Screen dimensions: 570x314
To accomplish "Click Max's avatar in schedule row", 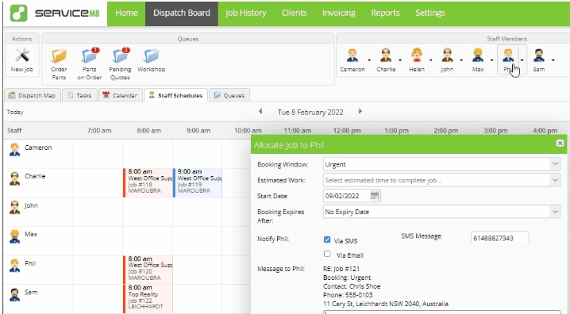I will [x=14, y=236].
